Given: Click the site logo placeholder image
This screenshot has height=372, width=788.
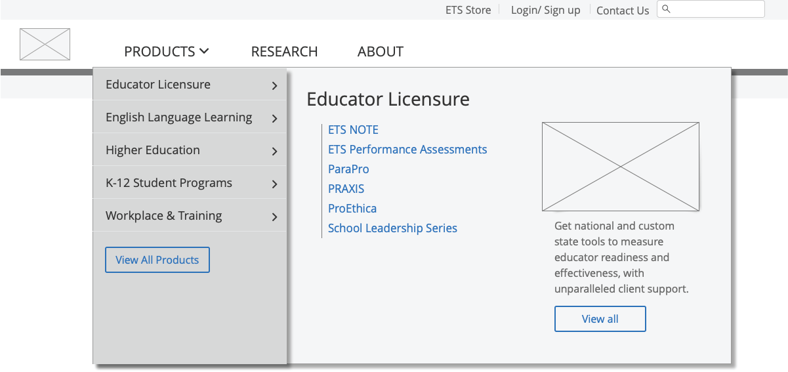Looking at the screenshot, I should [45, 44].
